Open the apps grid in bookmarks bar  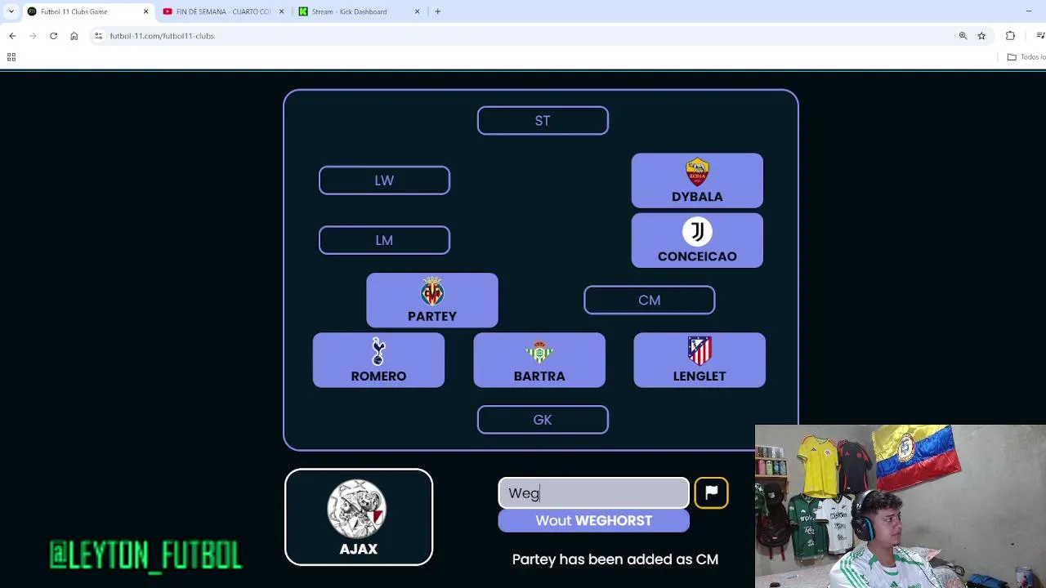pos(11,57)
